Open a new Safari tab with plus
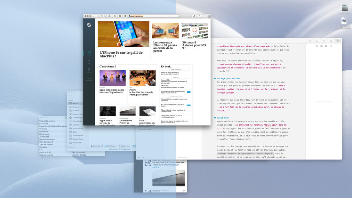The height and width of the screenshot is (198, 352). point(209,17)
